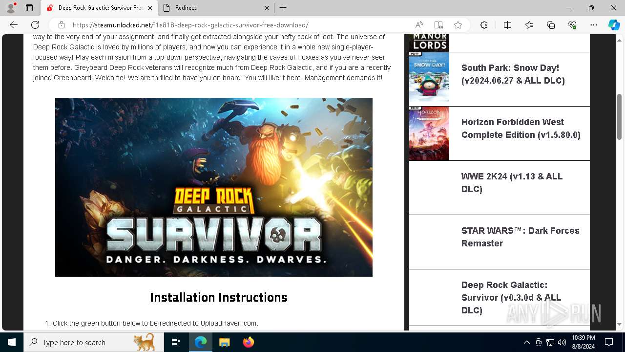Open immersive reader translate icon
Viewport: 625px width, 352px height.
438,25
